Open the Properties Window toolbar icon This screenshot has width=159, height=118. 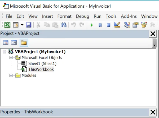pos(136,25)
